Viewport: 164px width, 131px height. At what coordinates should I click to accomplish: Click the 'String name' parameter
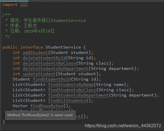110,85
